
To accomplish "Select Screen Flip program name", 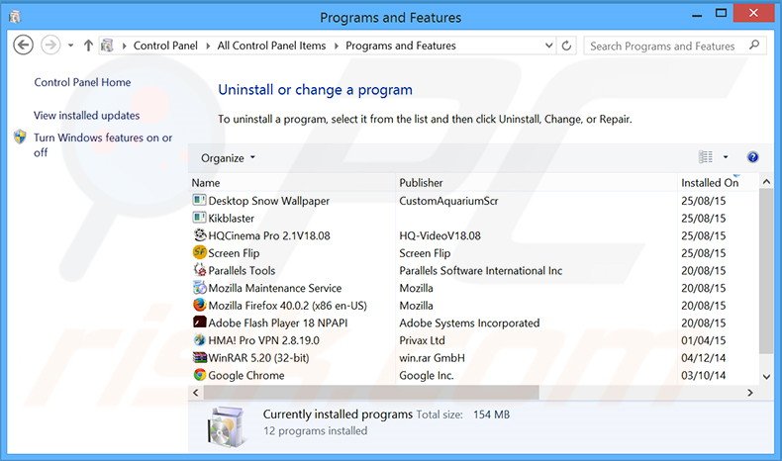I will 234,253.
